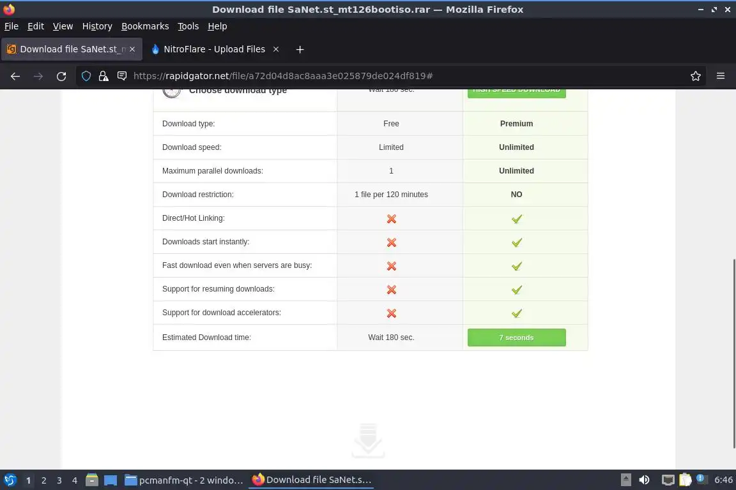
Task: Go back using the back arrow
Action: (15, 76)
